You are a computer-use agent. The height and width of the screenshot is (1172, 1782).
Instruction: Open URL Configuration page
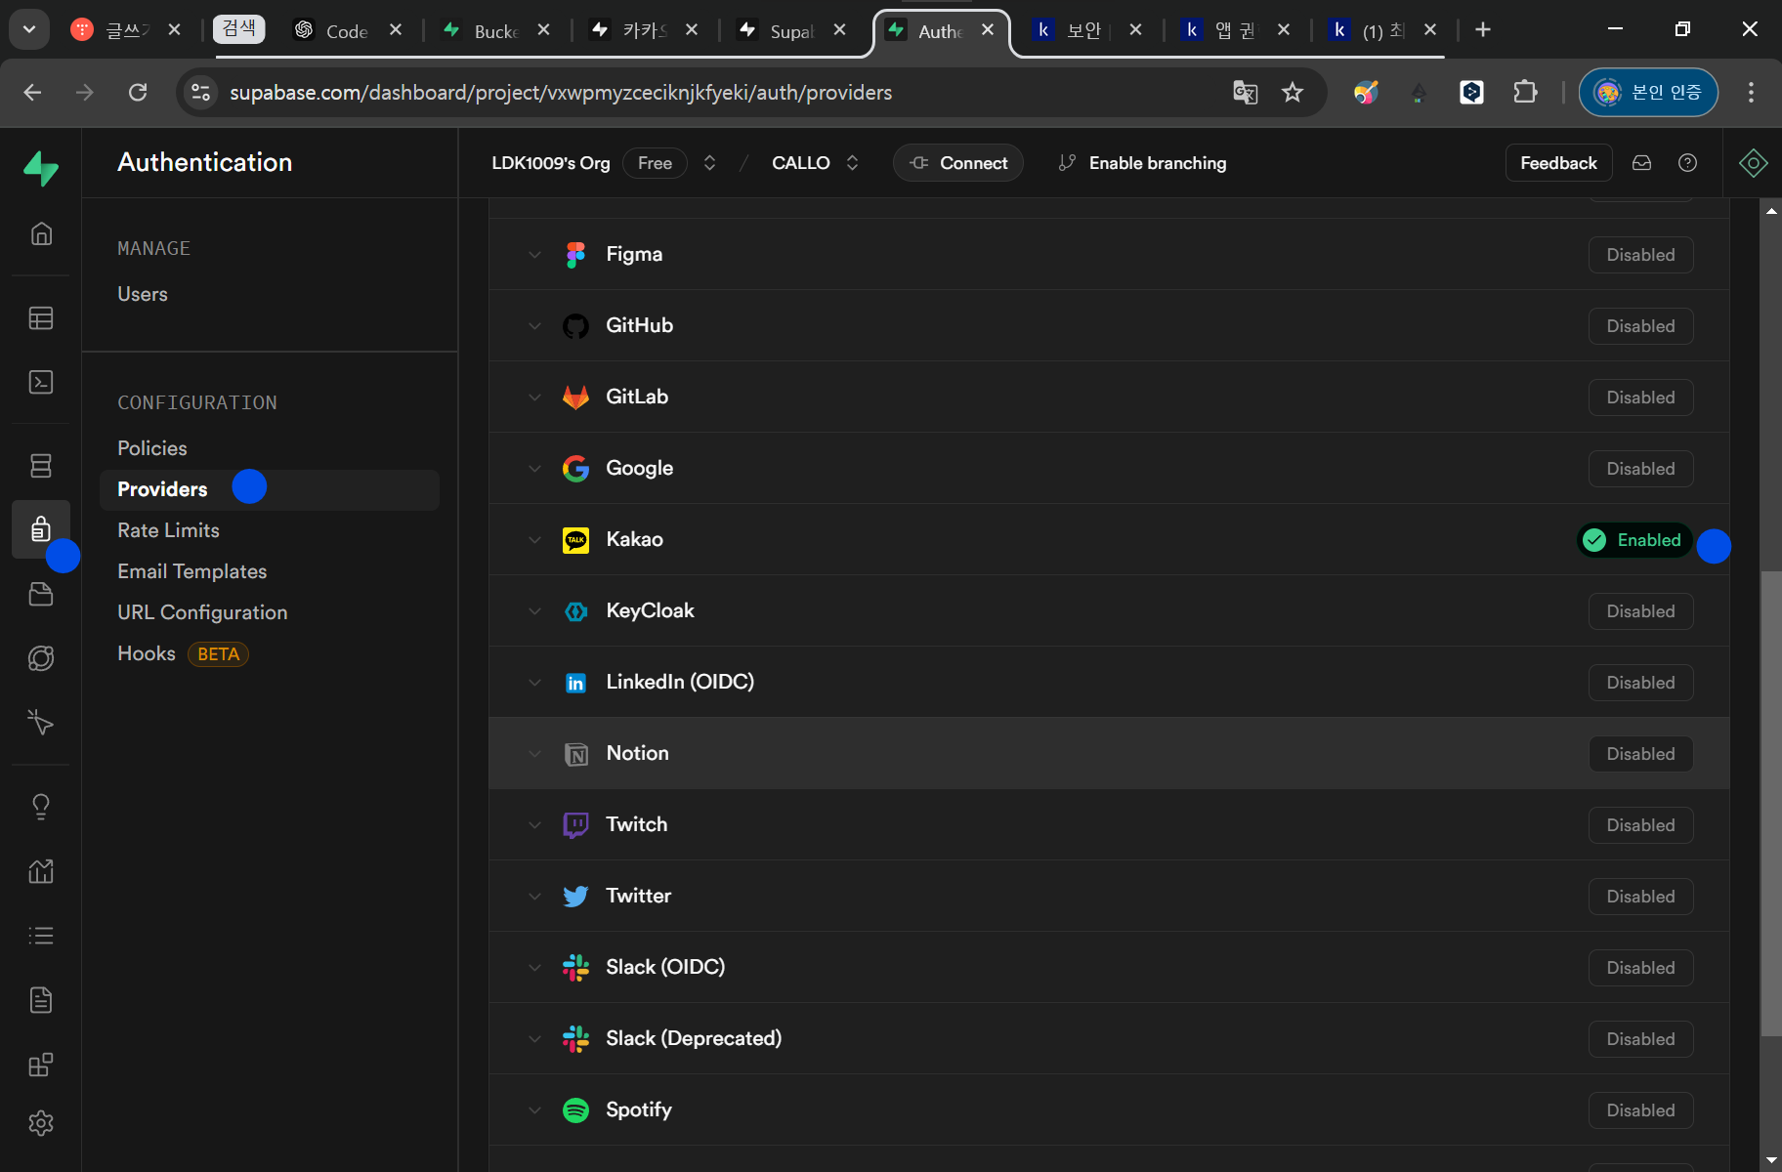click(202, 612)
